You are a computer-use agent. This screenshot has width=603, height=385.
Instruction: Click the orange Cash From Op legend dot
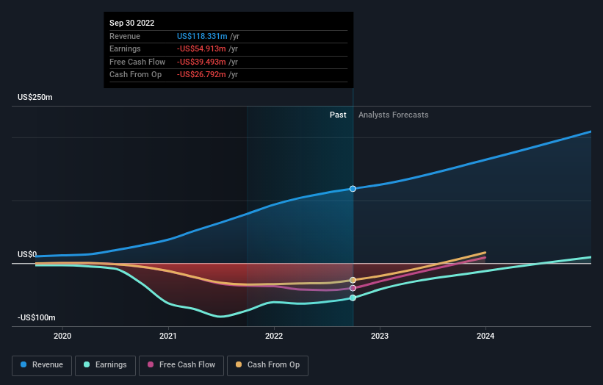tap(239, 364)
